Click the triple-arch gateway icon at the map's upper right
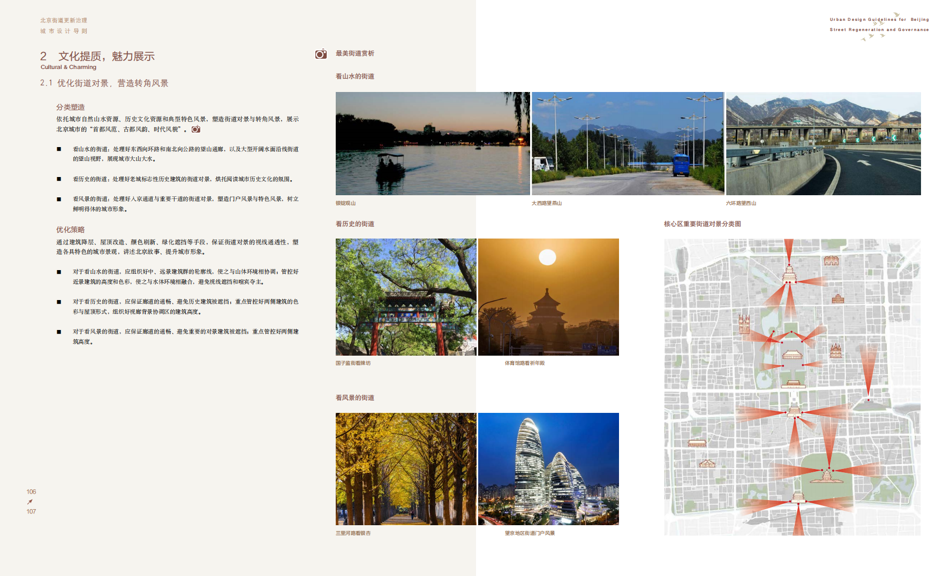This screenshot has height=576, width=951. coord(831,261)
